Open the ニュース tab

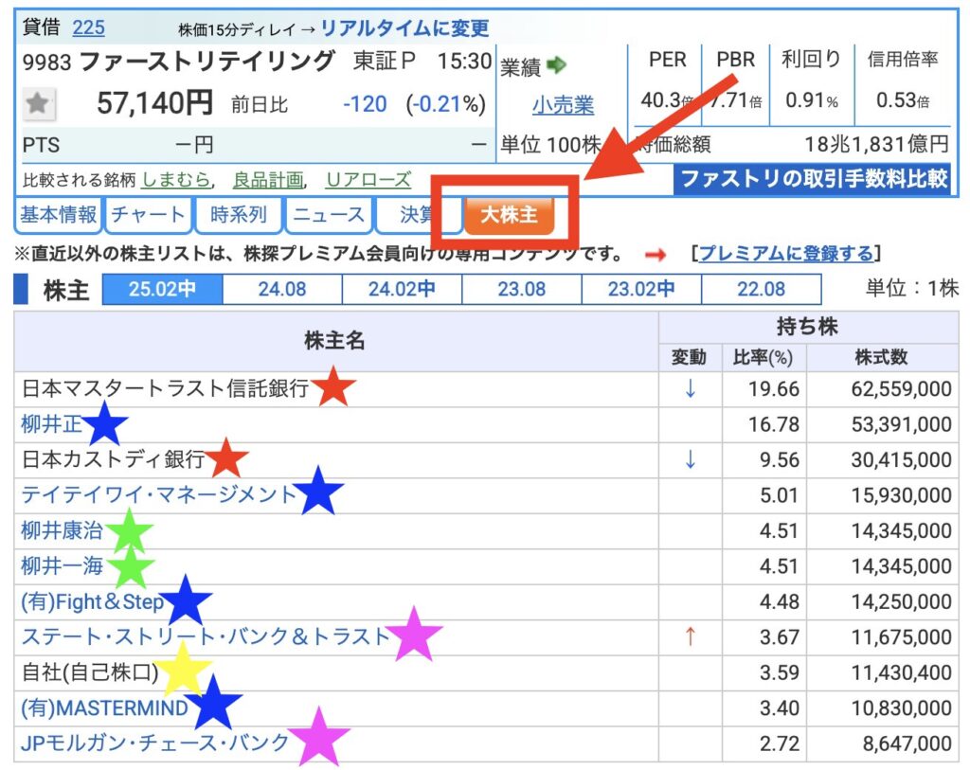[328, 215]
